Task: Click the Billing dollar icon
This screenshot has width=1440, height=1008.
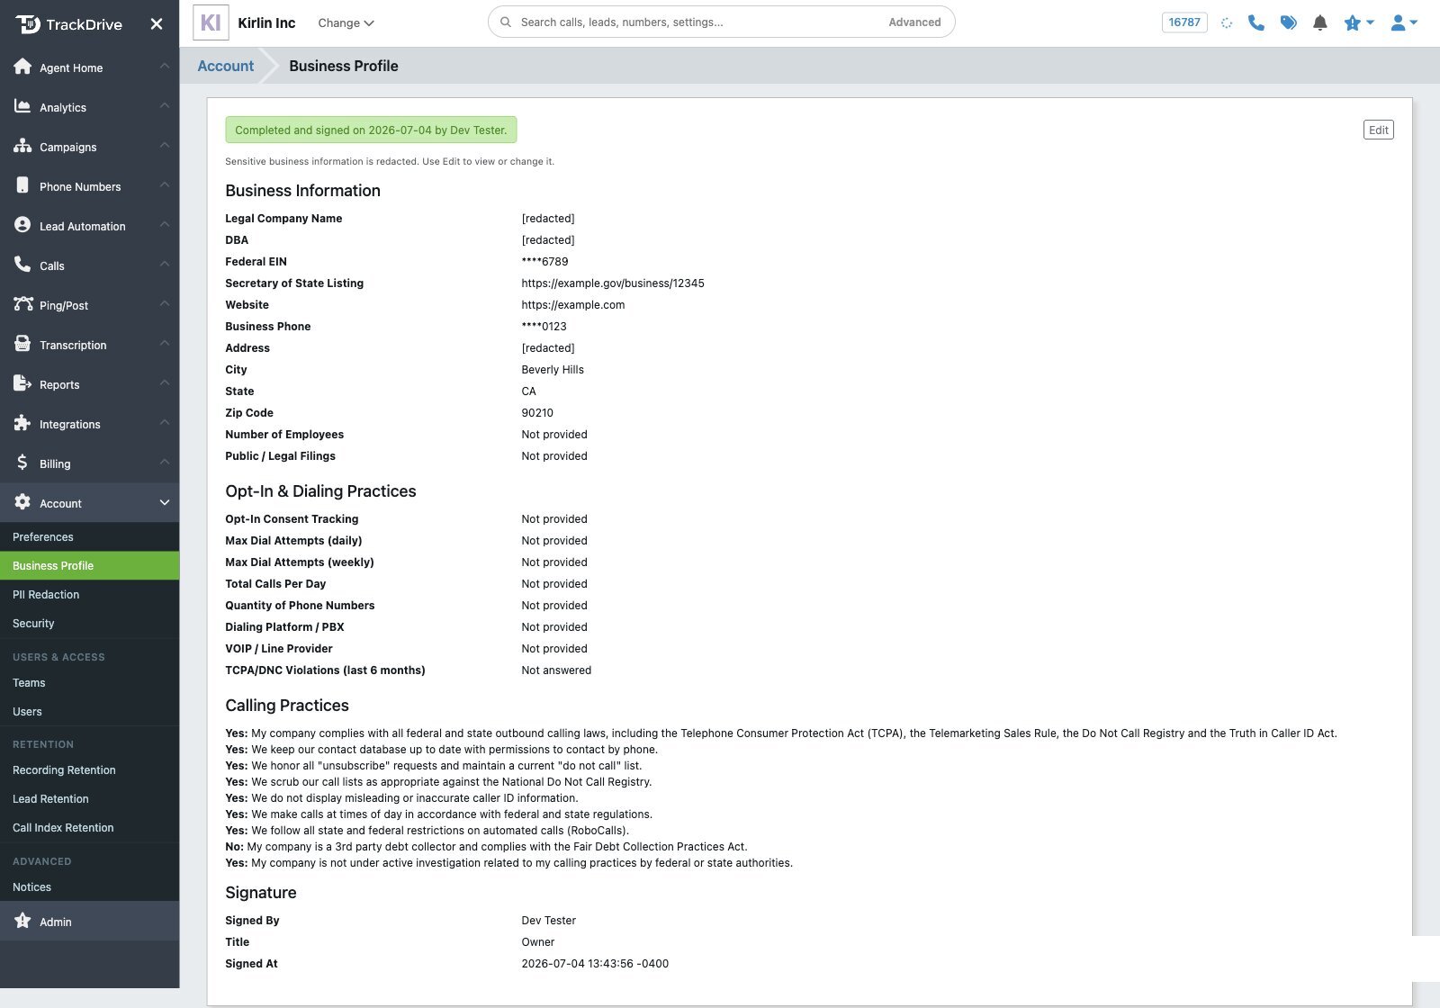Action: coord(22,463)
